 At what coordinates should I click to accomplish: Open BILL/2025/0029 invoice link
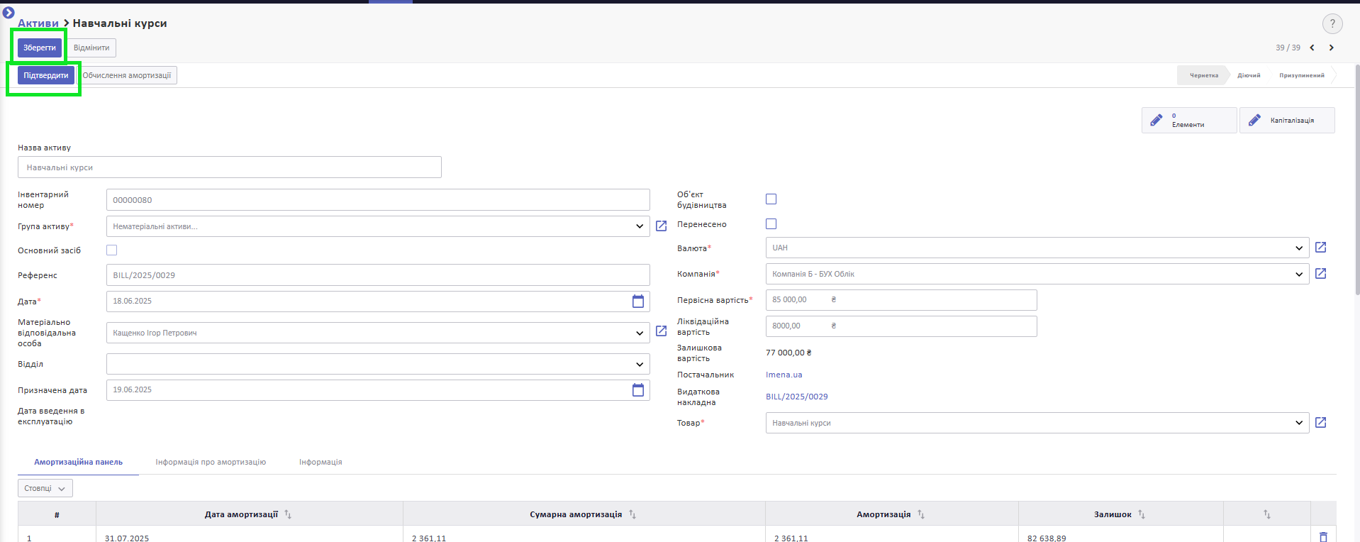tap(797, 397)
